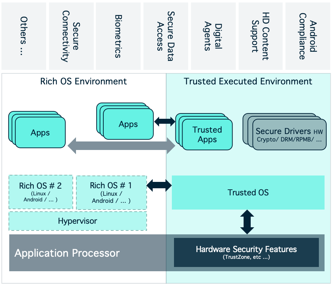Click the Digital Agents box
Viewport: 332px width, 284px height.
[213, 36]
